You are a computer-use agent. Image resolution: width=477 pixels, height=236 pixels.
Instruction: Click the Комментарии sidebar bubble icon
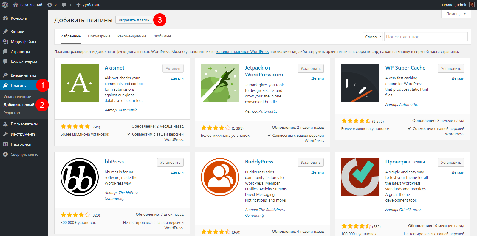[5, 62]
